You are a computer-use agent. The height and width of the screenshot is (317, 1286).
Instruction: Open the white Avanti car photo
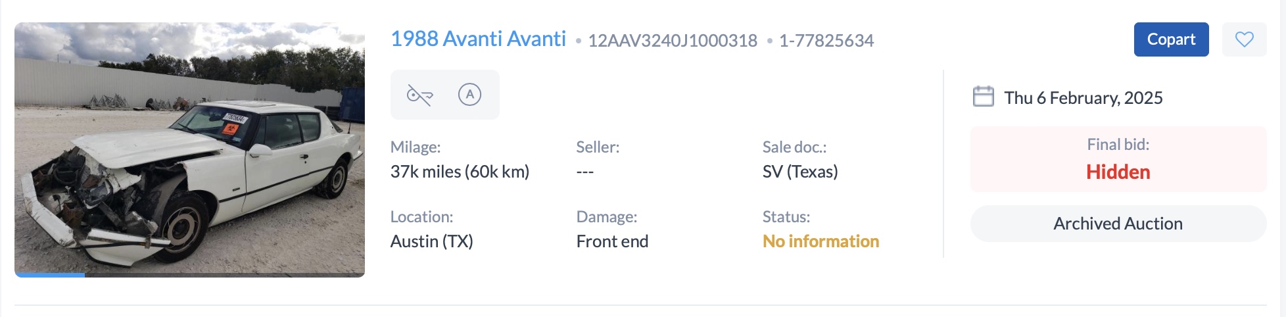coord(189,148)
